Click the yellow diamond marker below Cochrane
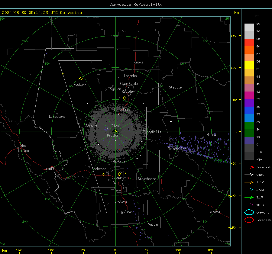The width and height of the screenshot is (272, 254). tap(103, 175)
